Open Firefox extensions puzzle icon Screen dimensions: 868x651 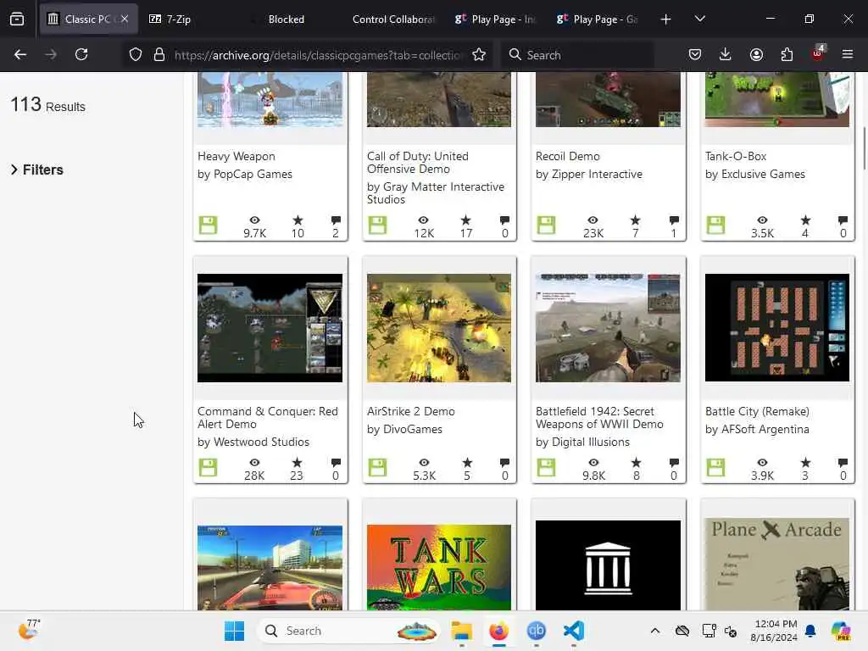coord(787,54)
